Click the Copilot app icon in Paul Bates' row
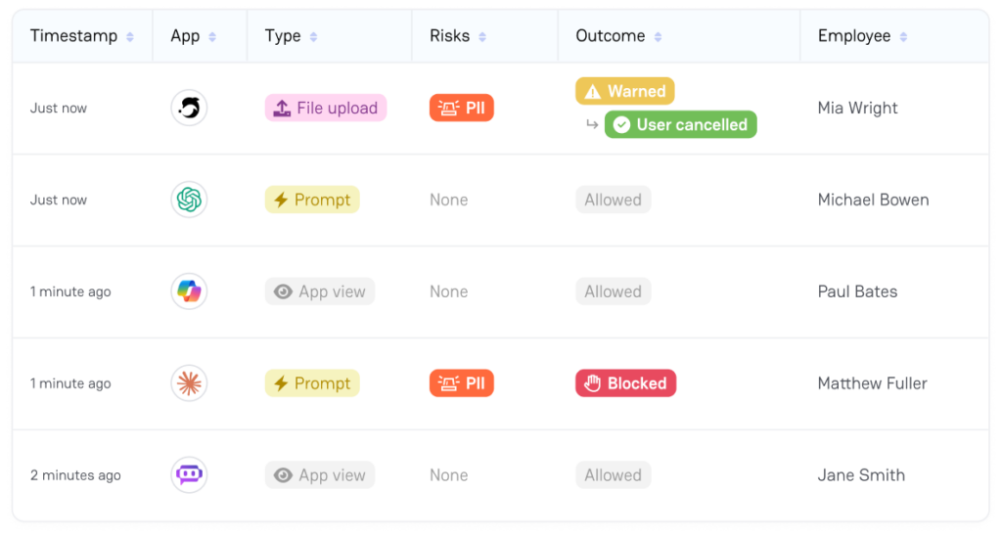The image size is (1002, 537). pyautogui.click(x=189, y=291)
